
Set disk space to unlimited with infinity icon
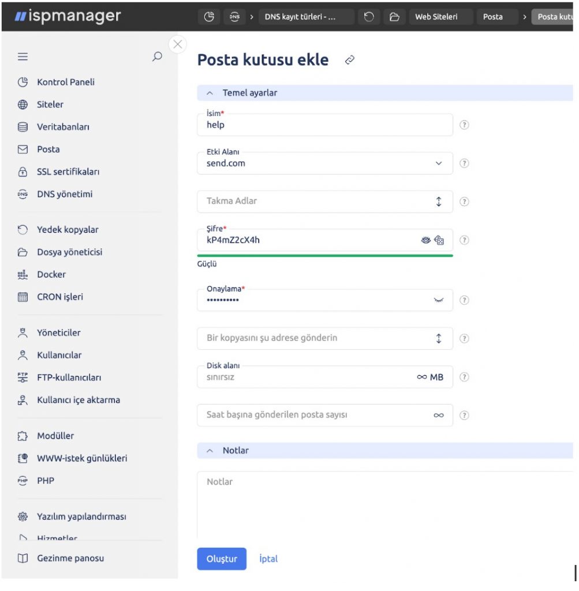tap(422, 377)
